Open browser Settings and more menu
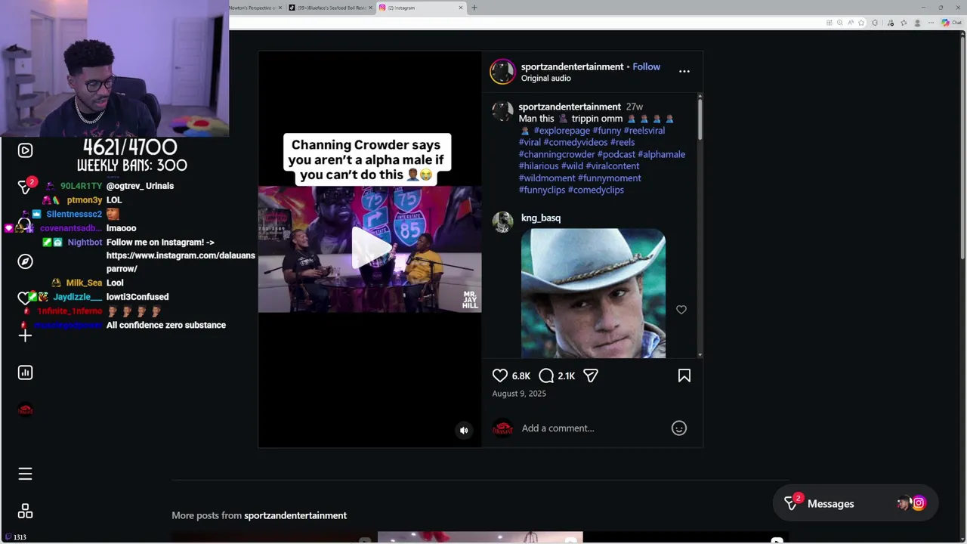This screenshot has height=544, width=967. tap(931, 23)
